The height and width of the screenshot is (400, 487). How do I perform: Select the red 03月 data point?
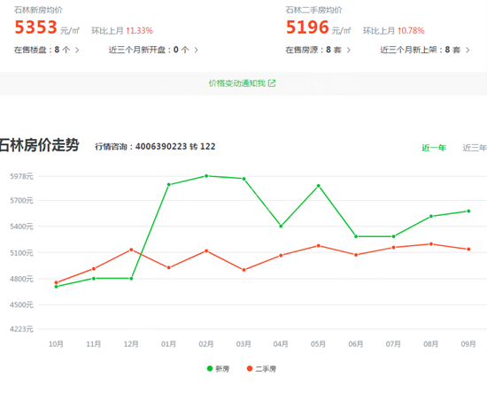pyautogui.click(x=243, y=270)
